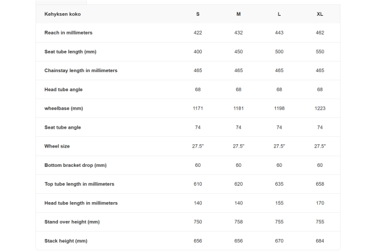
Task: Click the Chainstay length row label
Action: click(81, 70)
